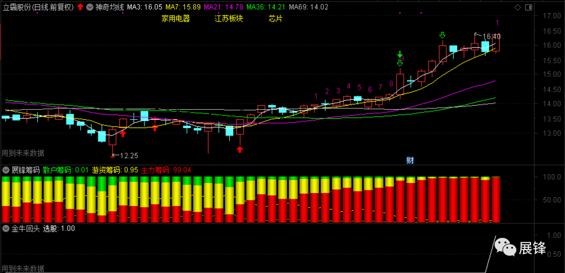This screenshot has height=273, width=565.
Task: Click the 主力筹码: 99.04 value
Action: [166, 169]
